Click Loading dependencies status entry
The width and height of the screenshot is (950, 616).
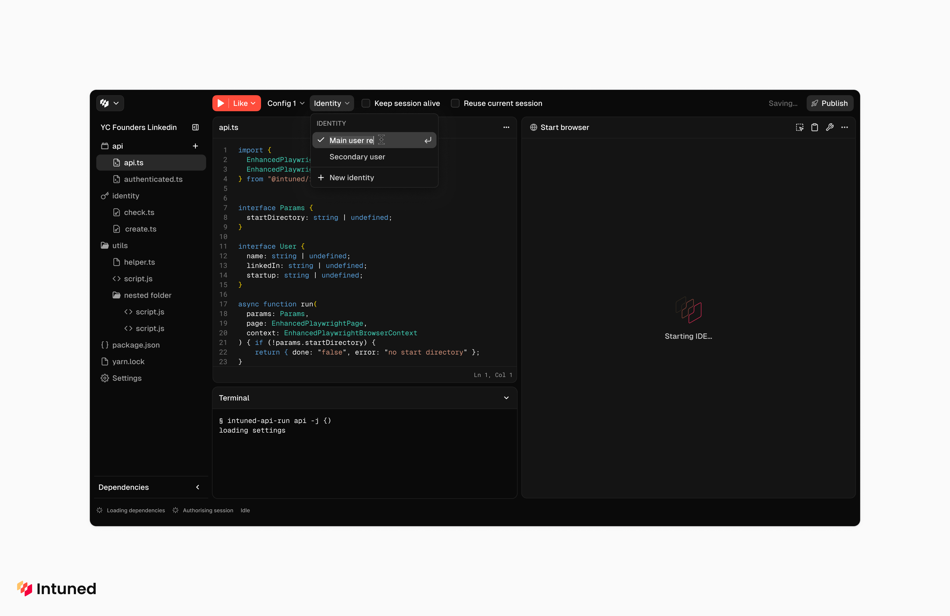coord(131,510)
